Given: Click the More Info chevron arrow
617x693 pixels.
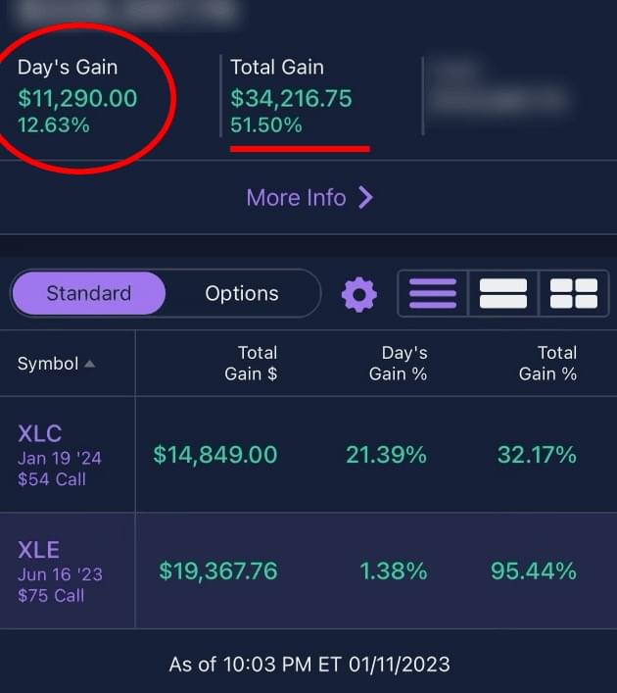Looking at the screenshot, I should pyautogui.click(x=365, y=198).
